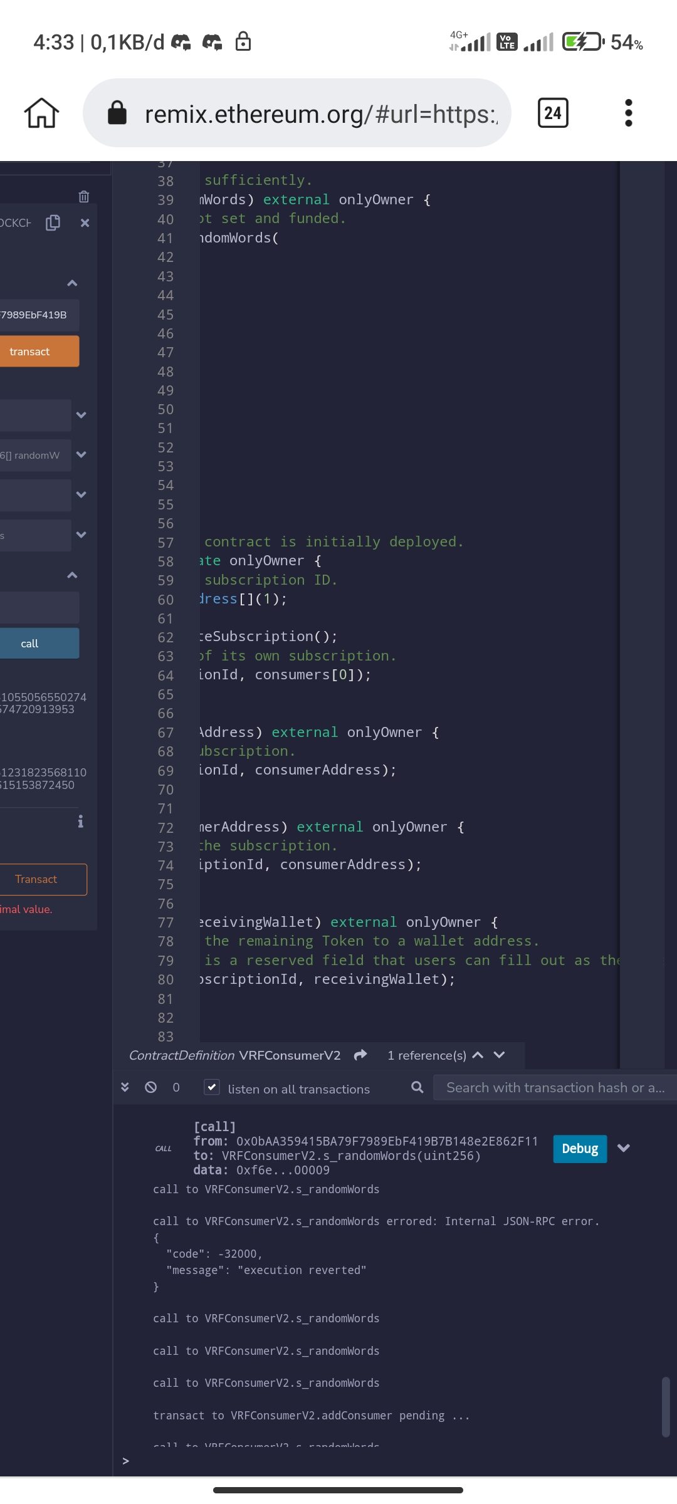The height and width of the screenshot is (1504, 677).
Task: Expand the first function parameter chevron
Action: [x=81, y=415]
